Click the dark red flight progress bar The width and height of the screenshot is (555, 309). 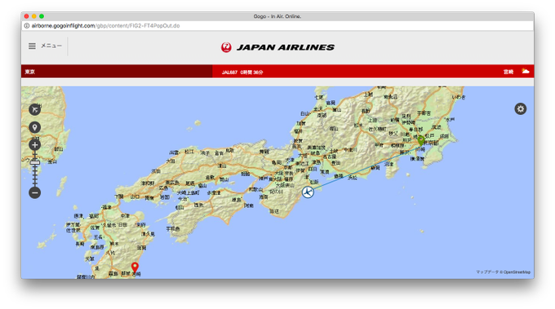(x=117, y=72)
